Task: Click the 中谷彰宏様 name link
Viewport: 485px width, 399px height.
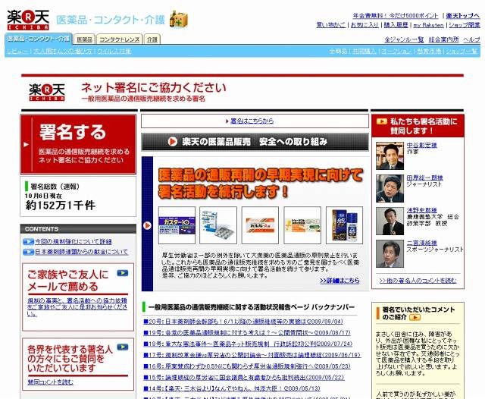Action: tap(421, 145)
